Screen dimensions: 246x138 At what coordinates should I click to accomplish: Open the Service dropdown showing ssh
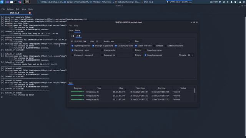[x=120, y=41]
